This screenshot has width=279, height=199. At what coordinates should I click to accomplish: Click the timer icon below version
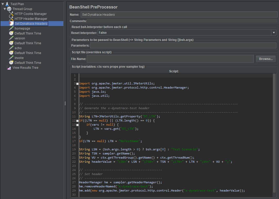[11, 43]
